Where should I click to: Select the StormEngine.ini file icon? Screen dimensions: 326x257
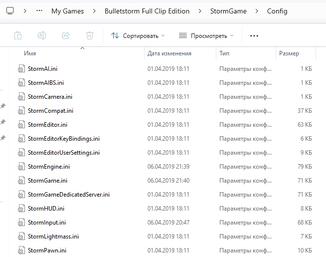[x=21, y=166]
